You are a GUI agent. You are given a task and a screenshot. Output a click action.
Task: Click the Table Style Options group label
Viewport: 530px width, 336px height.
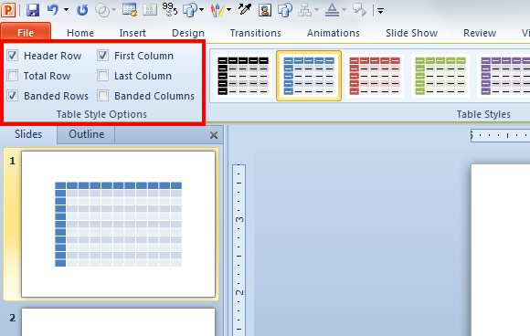(101, 114)
